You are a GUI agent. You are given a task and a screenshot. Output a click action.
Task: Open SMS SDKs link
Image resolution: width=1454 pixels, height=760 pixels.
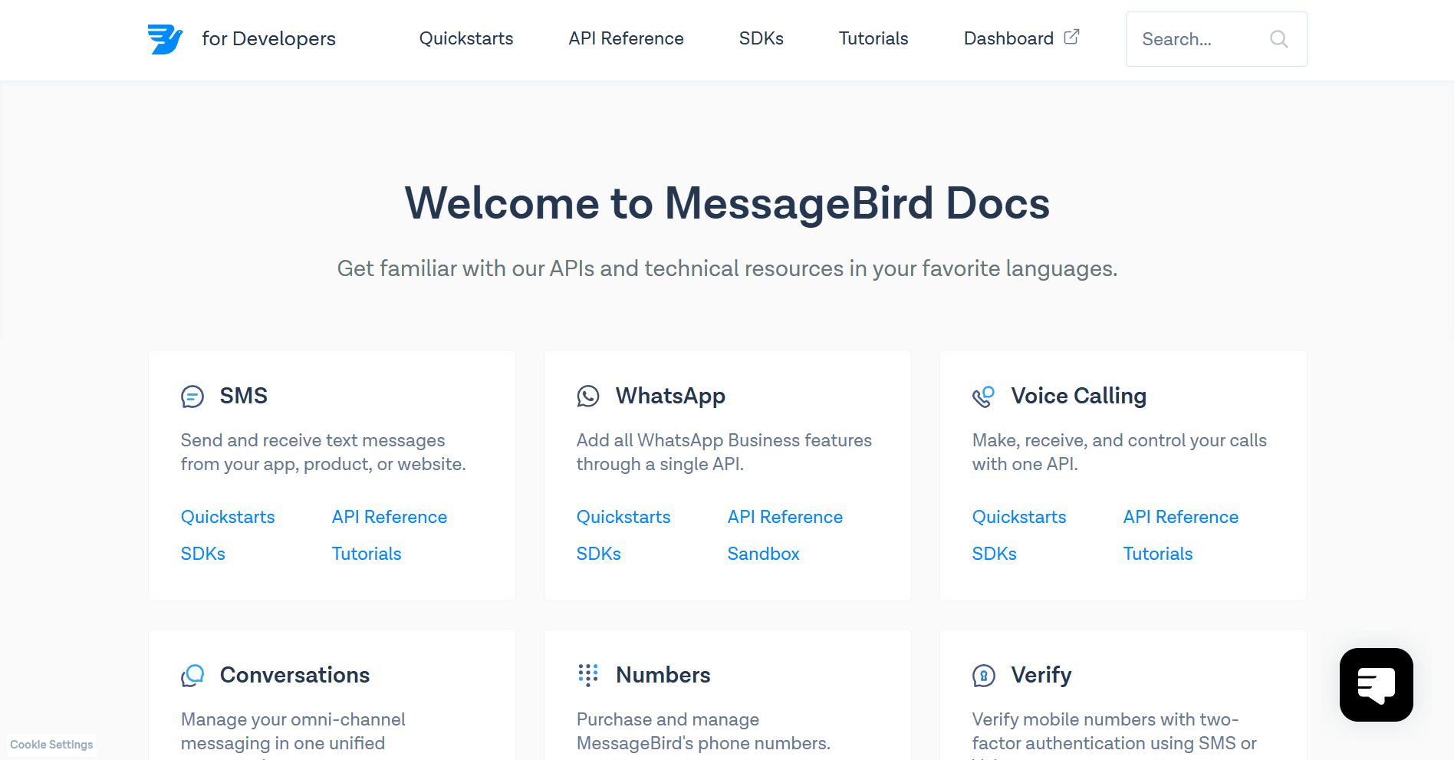pyautogui.click(x=203, y=554)
